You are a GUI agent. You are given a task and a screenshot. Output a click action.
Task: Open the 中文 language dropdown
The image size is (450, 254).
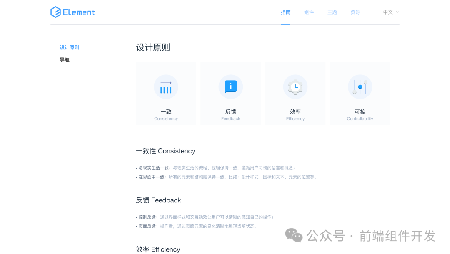(x=387, y=12)
